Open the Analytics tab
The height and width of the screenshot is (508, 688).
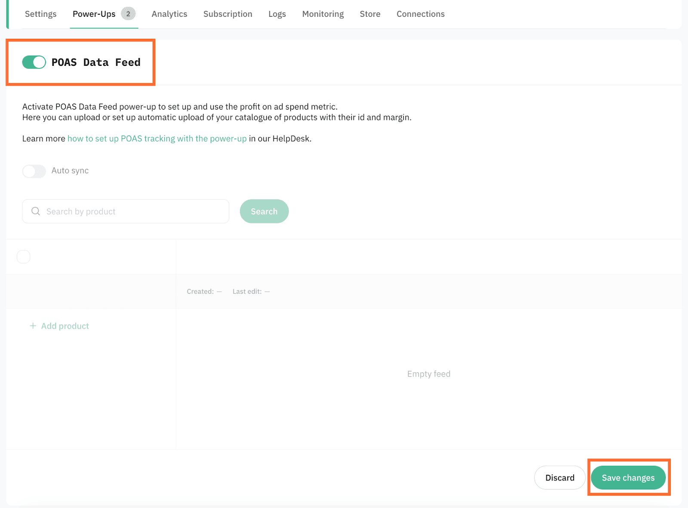(169, 14)
